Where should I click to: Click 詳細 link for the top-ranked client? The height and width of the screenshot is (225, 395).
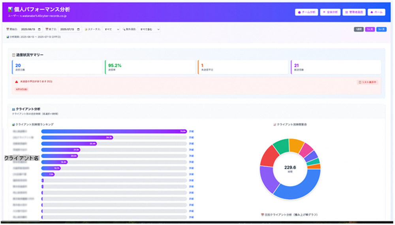point(192,131)
